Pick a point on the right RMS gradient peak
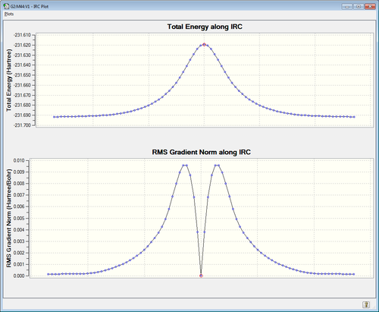The width and height of the screenshot is (379, 312). click(217, 165)
